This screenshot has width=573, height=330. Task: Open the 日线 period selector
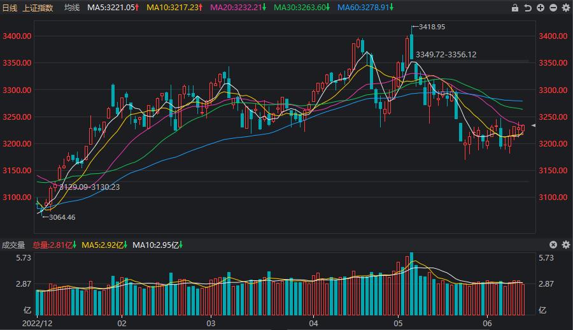click(x=11, y=8)
